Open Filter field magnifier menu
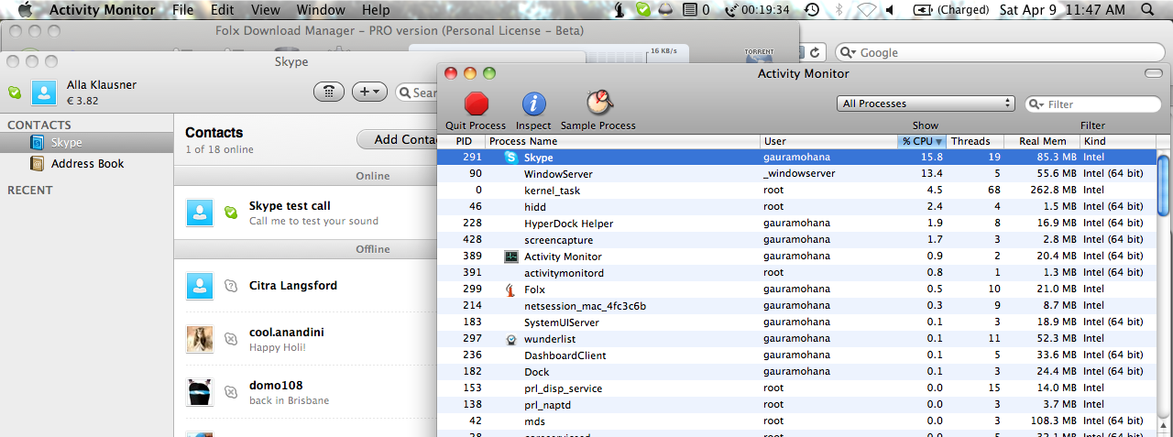The width and height of the screenshot is (1173, 437). click(x=1037, y=104)
